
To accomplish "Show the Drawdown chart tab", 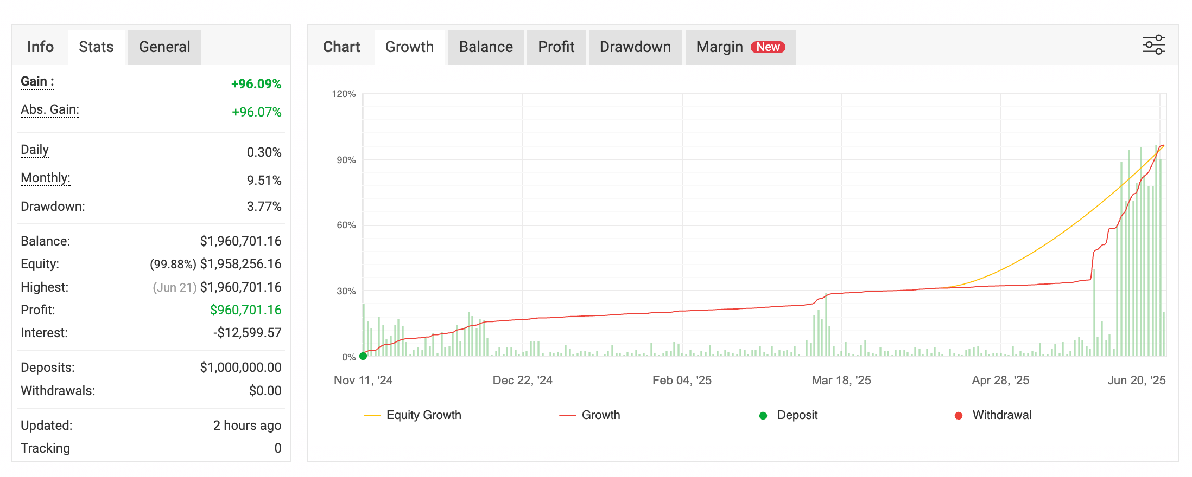I will point(635,47).
